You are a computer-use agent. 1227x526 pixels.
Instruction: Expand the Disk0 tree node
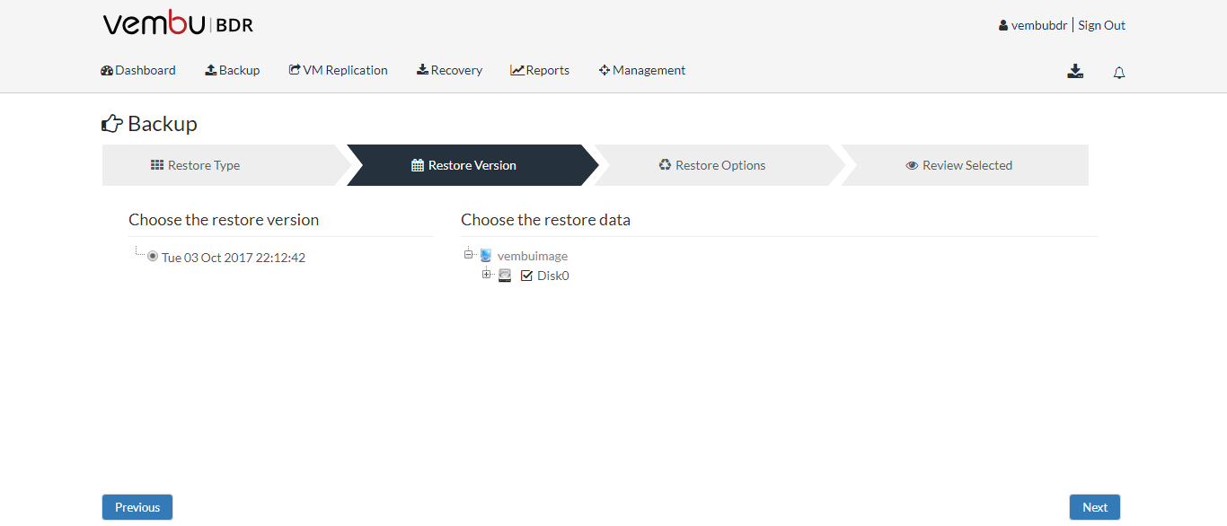487,274
